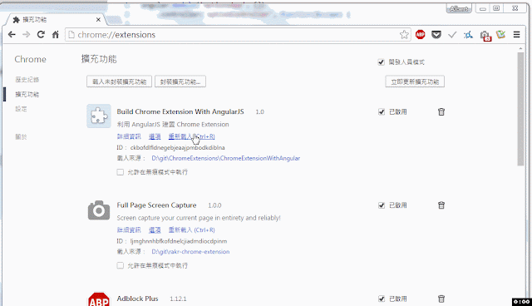
Task: Click the Screen capture your current page description
Action: pos(199,218)
